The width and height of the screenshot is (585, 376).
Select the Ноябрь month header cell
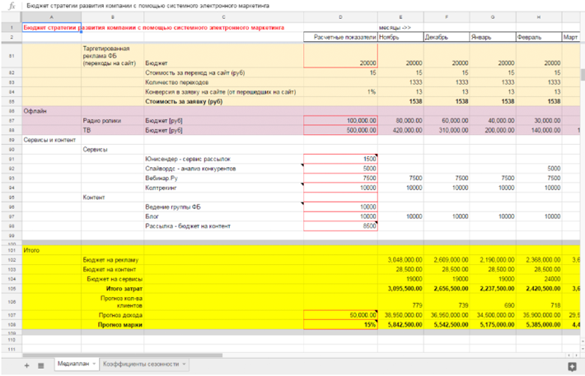coord(400,37)
